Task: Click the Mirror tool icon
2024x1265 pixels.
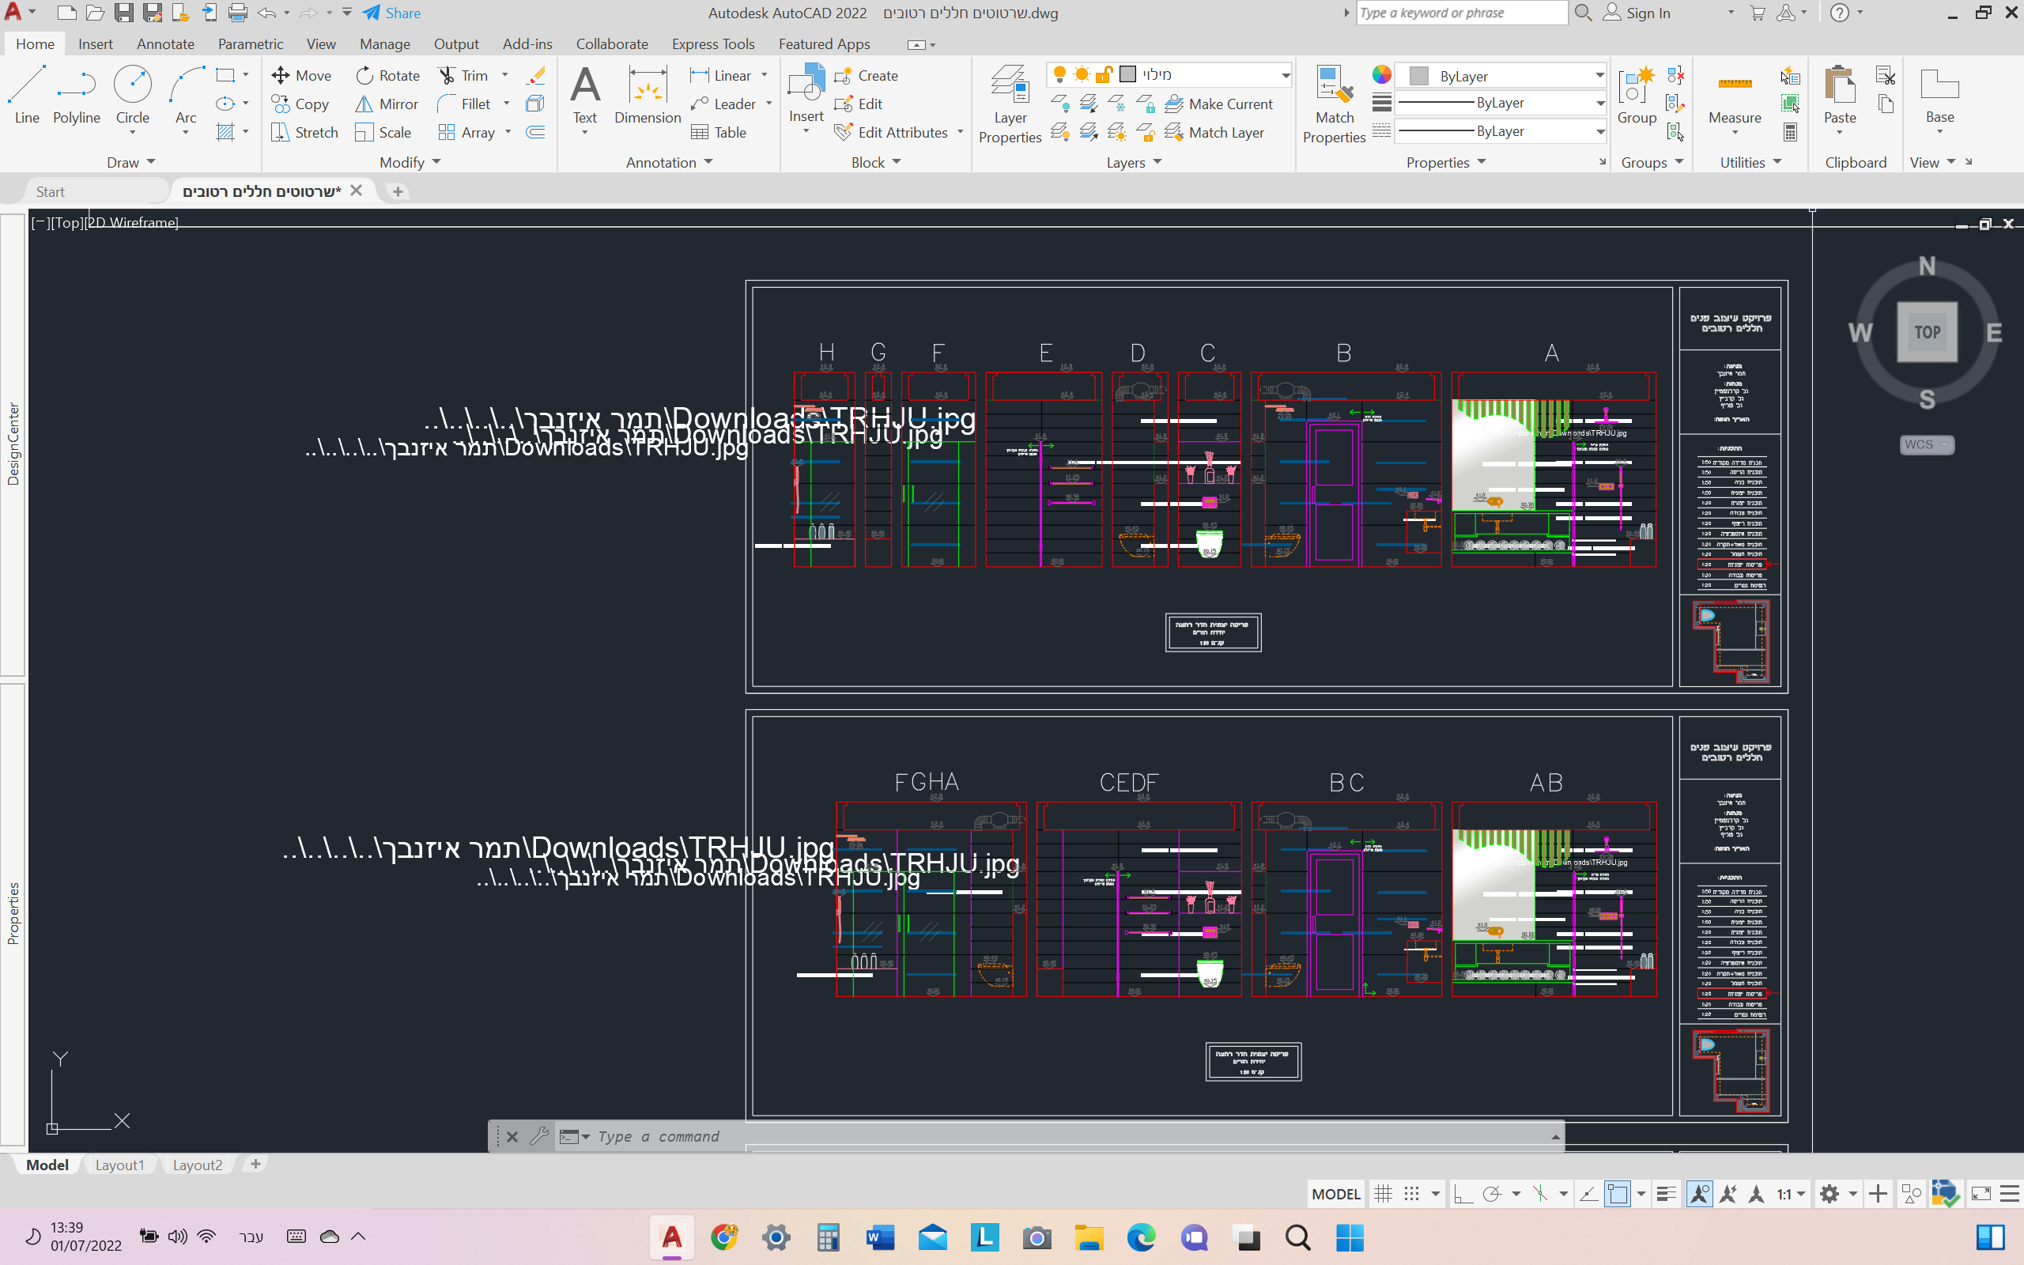Action: point(364,104)
